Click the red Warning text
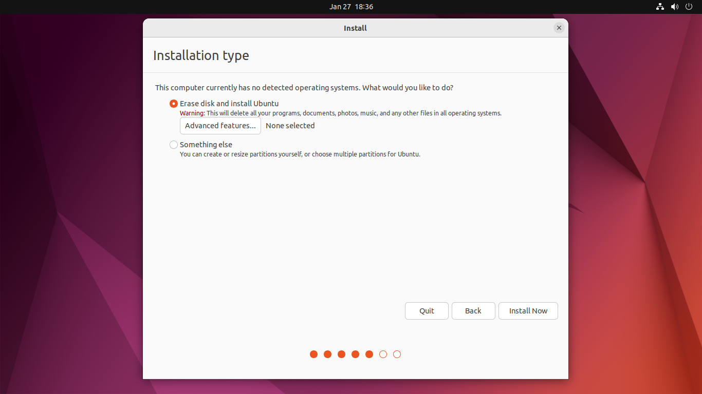The width and height of the screenshot is (702, 394). pyautogui.click(x=192, y=113)
